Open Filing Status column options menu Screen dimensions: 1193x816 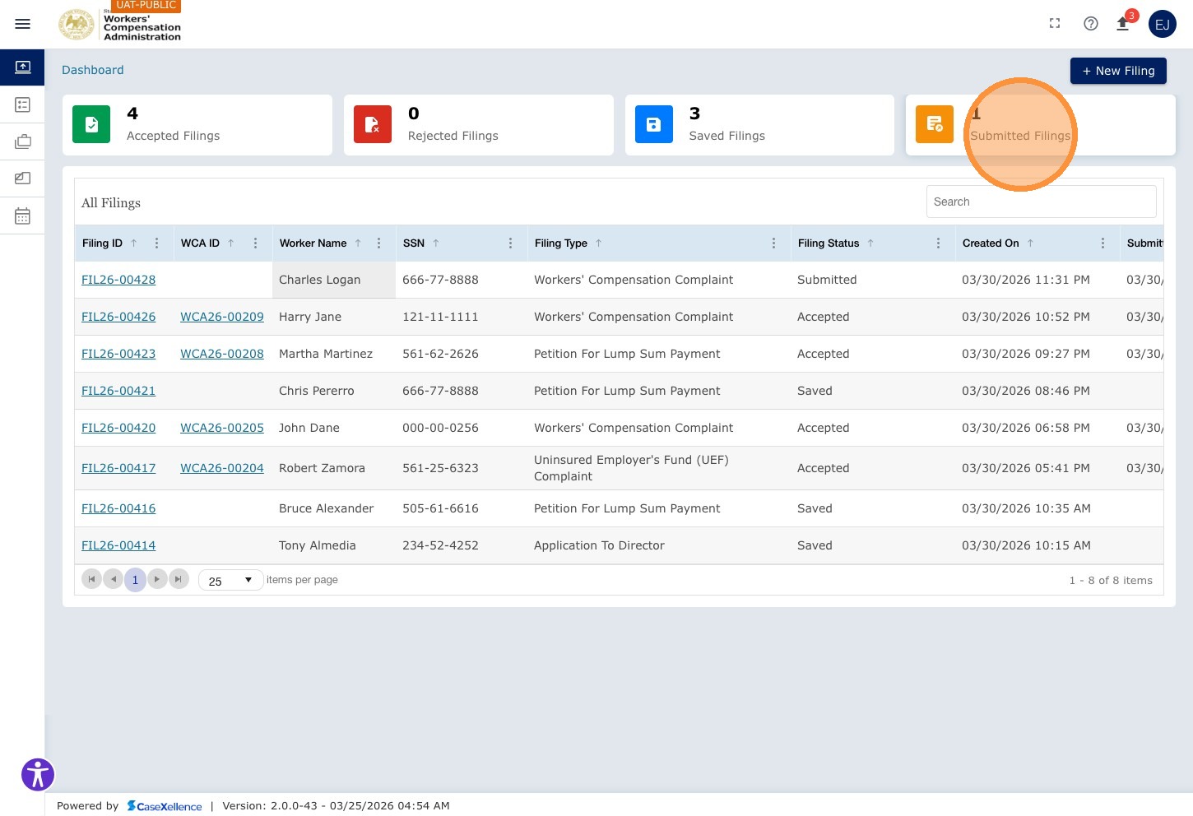(938, 243)
